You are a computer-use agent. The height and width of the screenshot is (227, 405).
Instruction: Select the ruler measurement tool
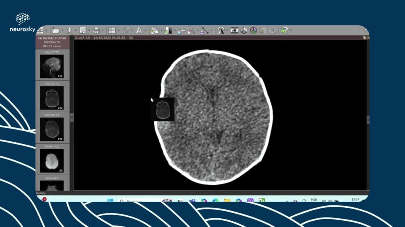click(204, 30)
